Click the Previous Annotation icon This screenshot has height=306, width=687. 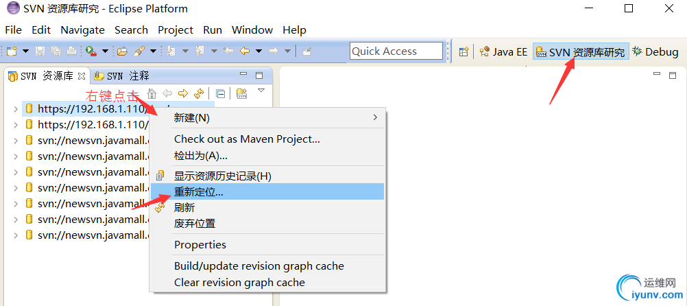pos(200,51)
